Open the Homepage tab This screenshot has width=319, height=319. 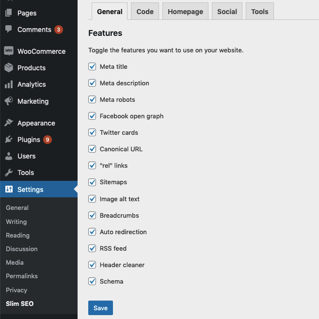[x=185, y=12]
